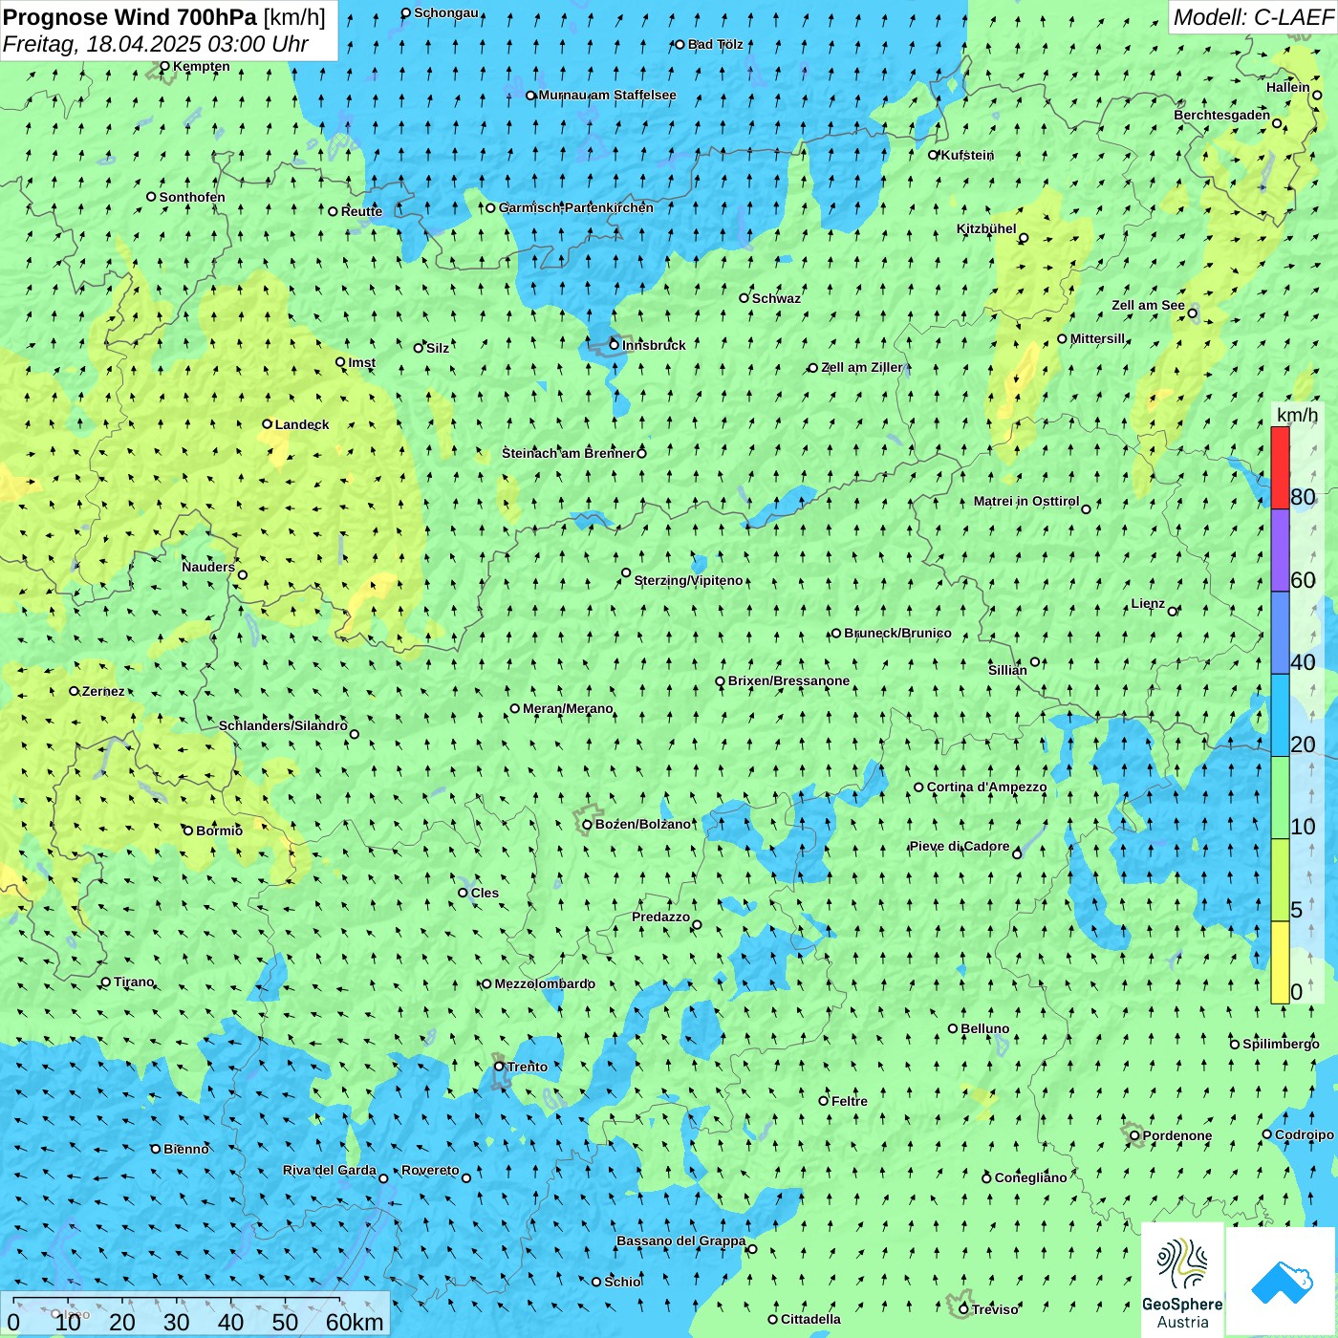Click the Murnau am Staffelsee label
Screen dimensions: 1338x1338
(x=607, y=95)
